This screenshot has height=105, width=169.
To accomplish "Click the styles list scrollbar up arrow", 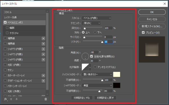I will pos(47,12).
